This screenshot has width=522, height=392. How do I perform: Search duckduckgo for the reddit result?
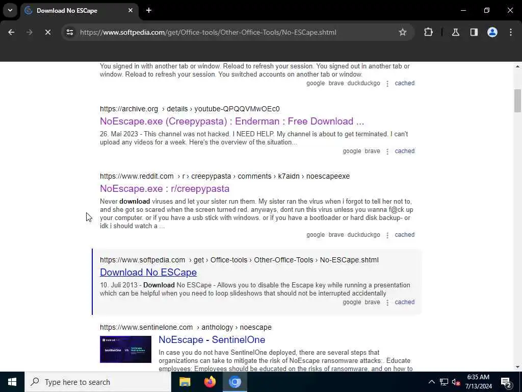[x=363, y=235]
